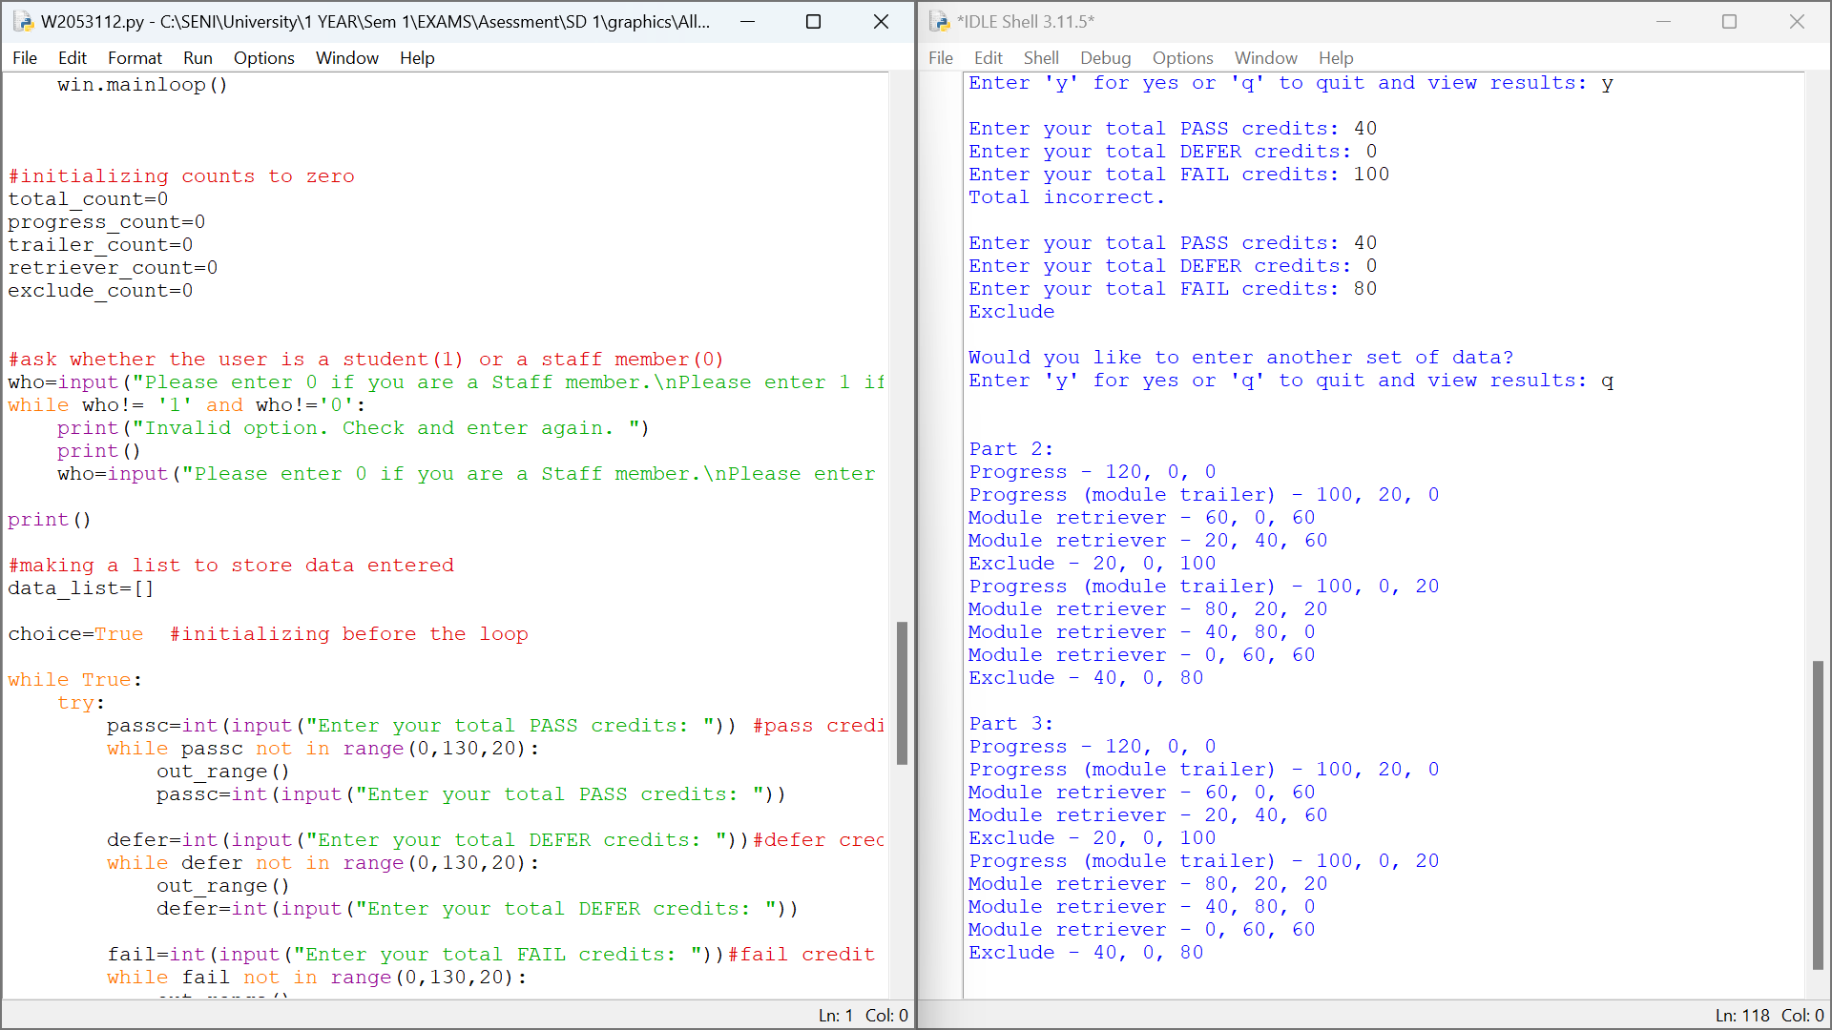Click editor status 'Ln: 1'
This screenshot has height=1030, width=1832.
point(836,1016)
